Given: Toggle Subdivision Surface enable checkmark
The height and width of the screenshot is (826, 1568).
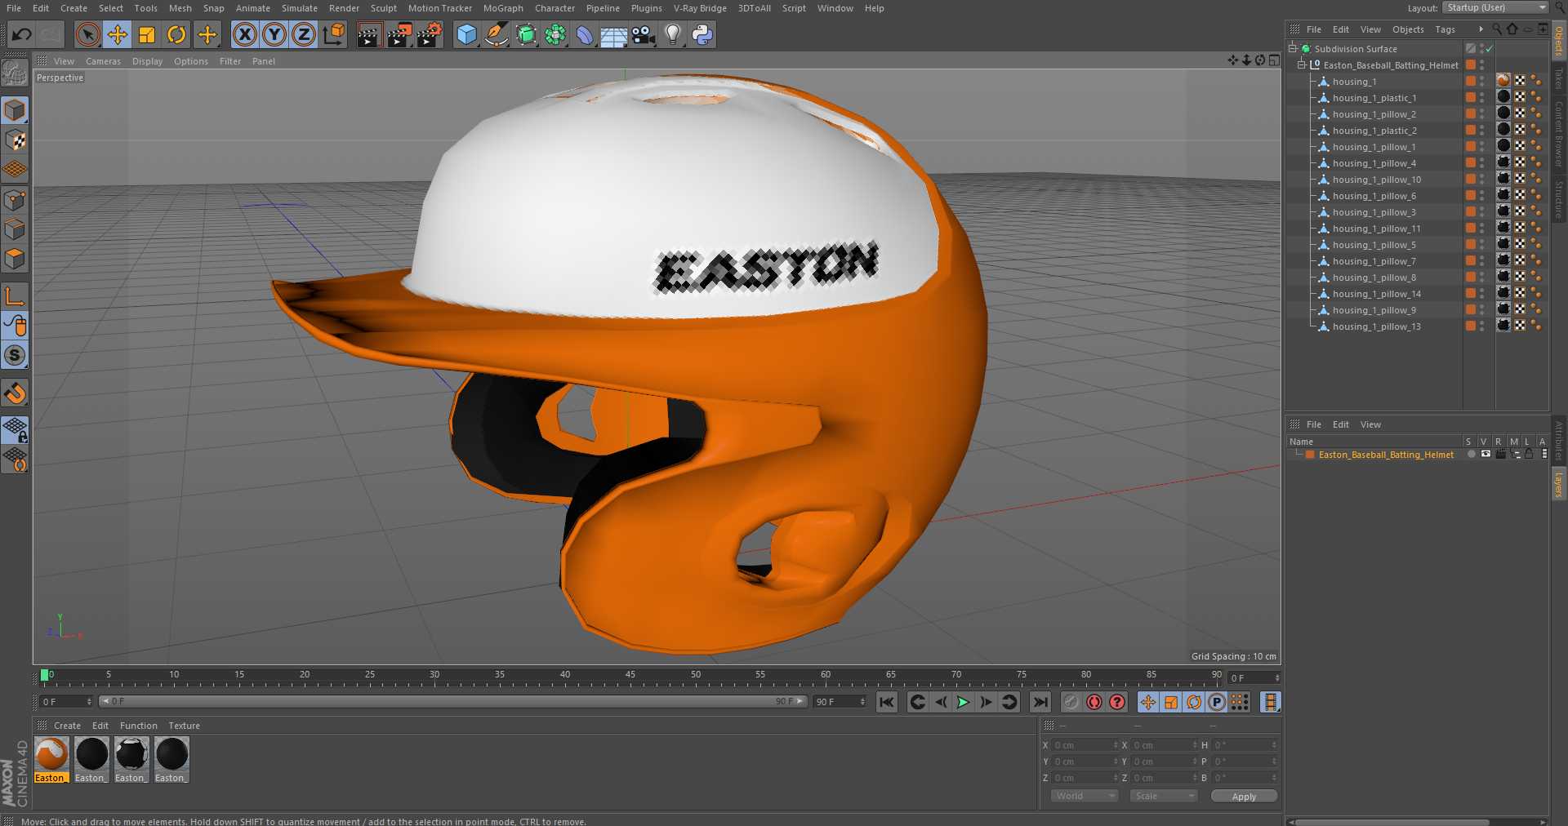Looking at the screenshot, I should (x=1490, y=49).
